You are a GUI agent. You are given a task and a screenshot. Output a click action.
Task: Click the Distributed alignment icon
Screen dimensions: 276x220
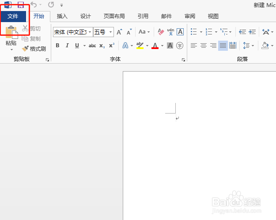pyautogui.click(x=233, y=46)
